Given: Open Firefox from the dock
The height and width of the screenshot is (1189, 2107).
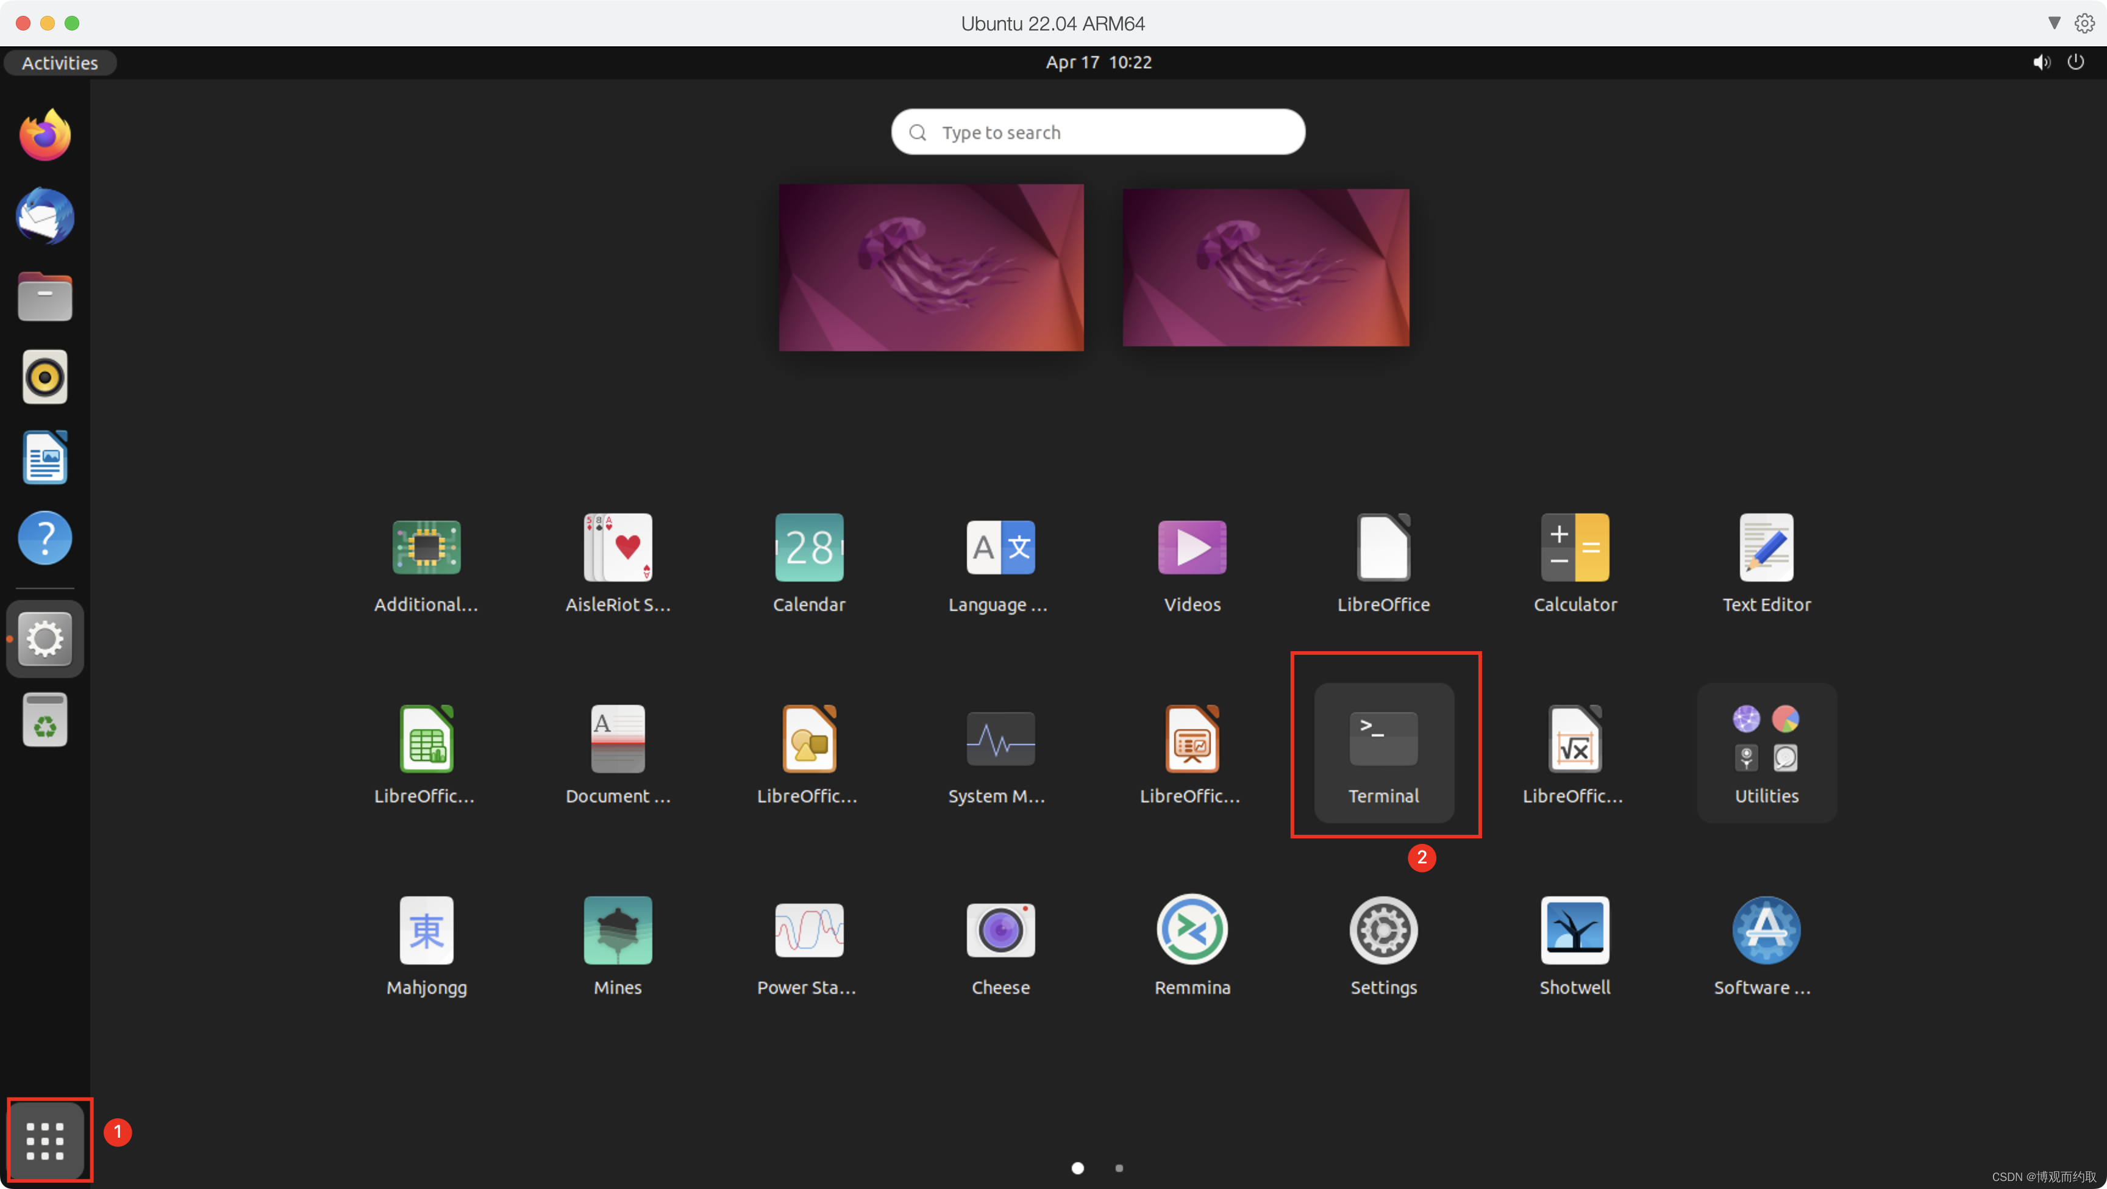Looking at the screenshot, I should [x=45, y=135].
